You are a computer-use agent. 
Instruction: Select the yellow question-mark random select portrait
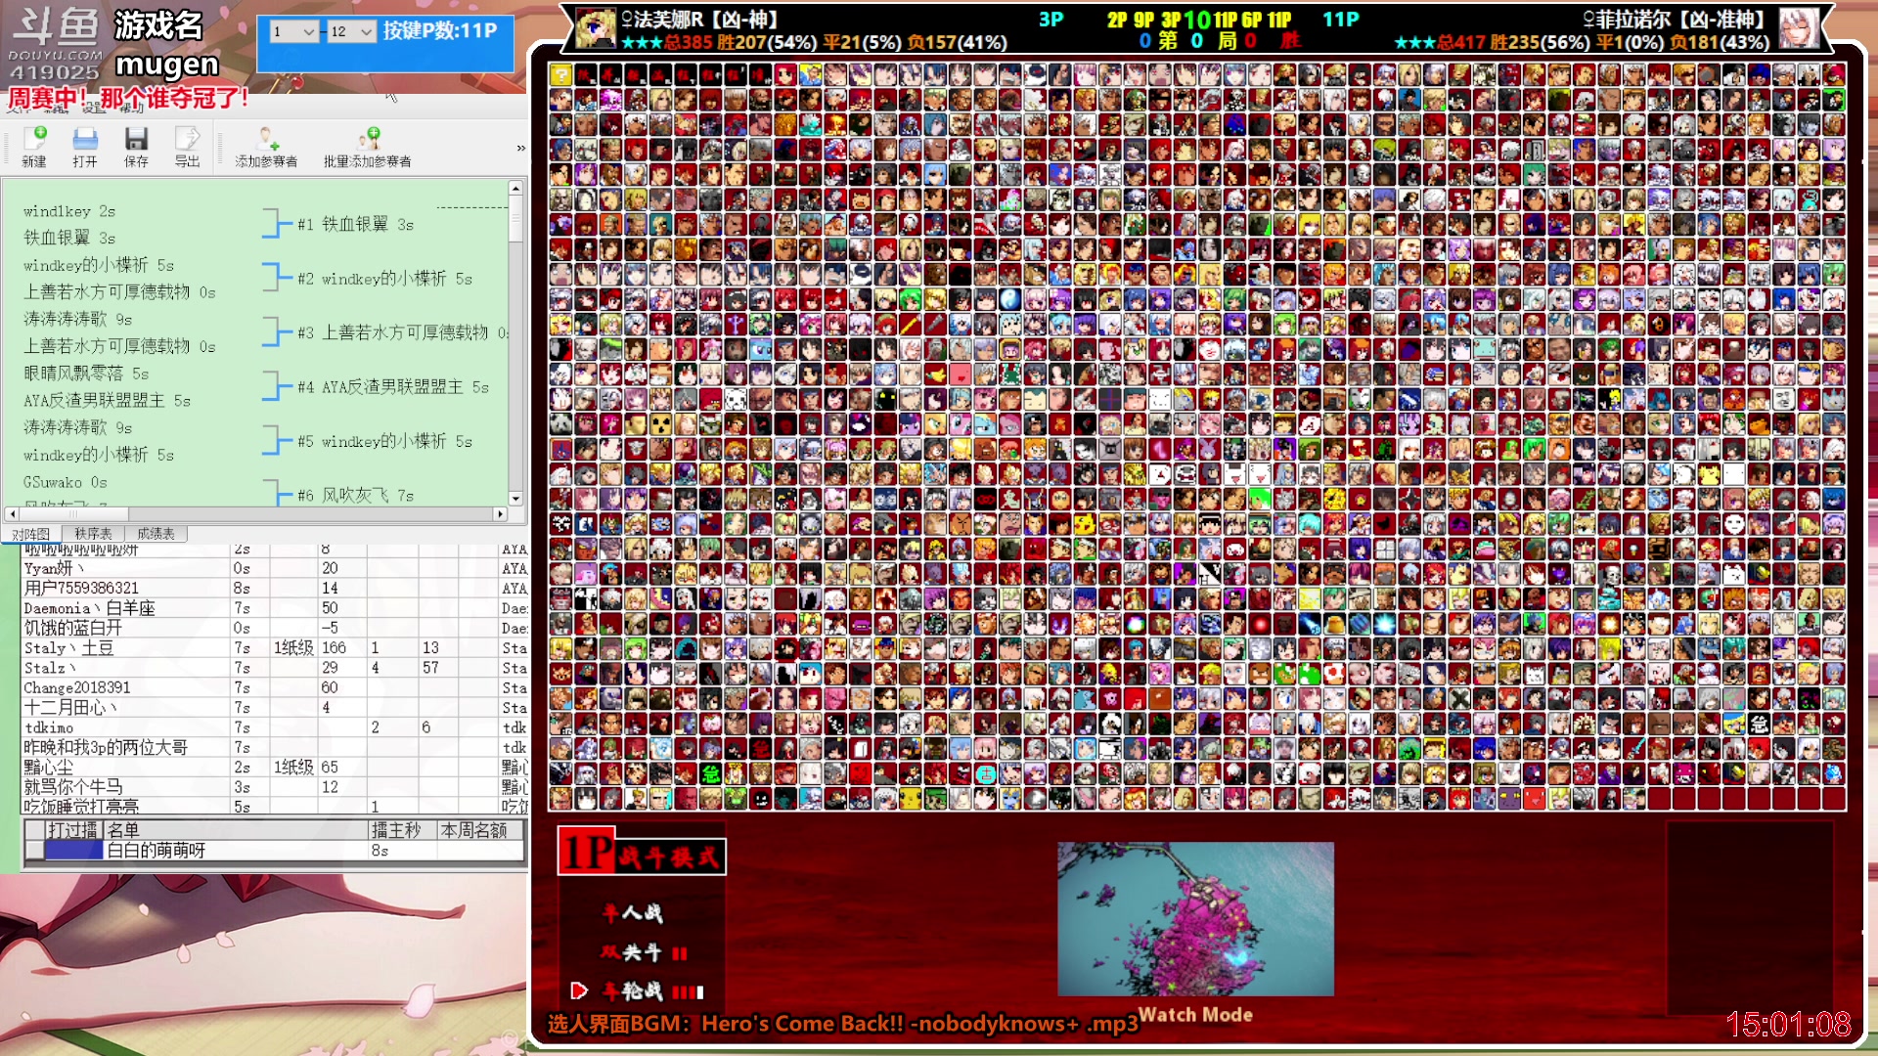[x=560, y=74]
